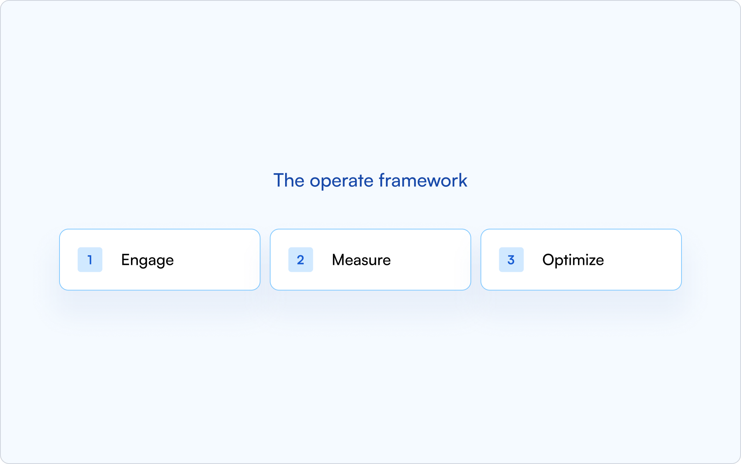741x464 pixels.
Task: Select the Measure step card
Action: (370, 259)
